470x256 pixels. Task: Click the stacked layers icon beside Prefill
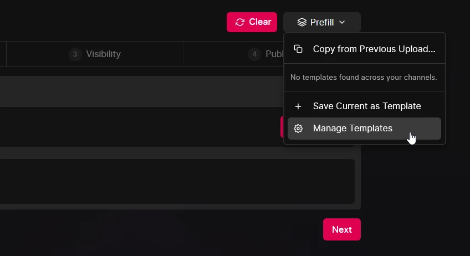click(x=302, y=22)
